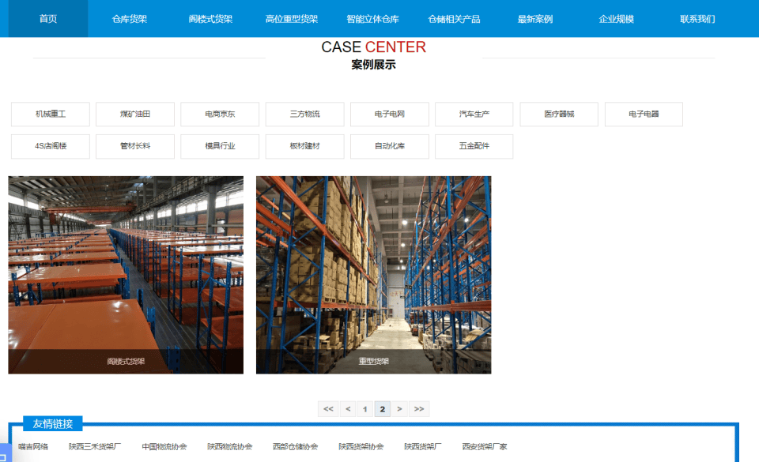Pick the 自动化库 category button
759x462 pixels.
(390, 146)
